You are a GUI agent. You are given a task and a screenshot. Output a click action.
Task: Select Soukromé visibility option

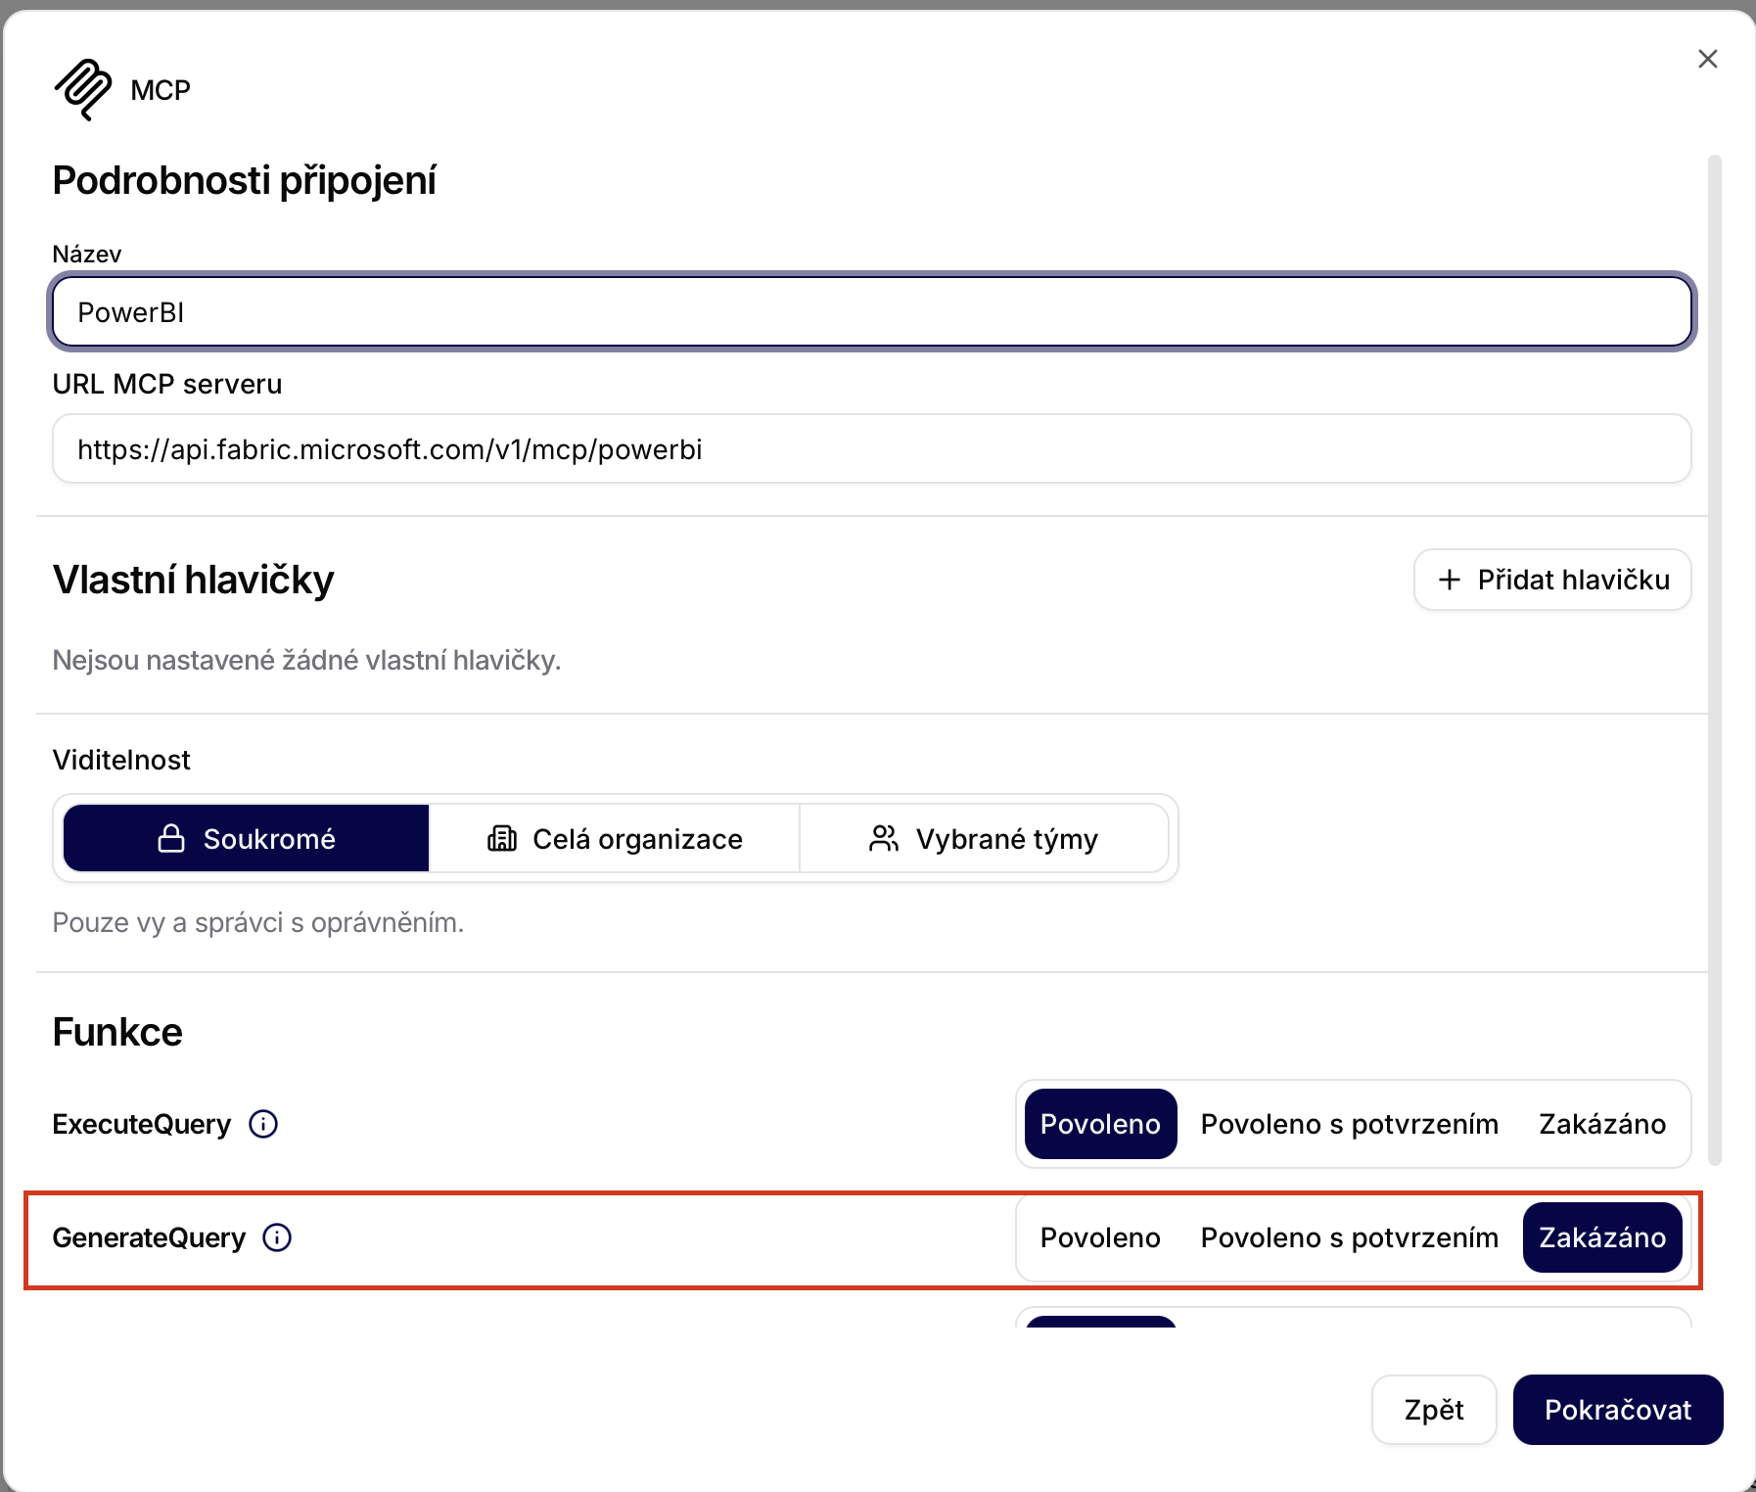[x=247, y=838]
